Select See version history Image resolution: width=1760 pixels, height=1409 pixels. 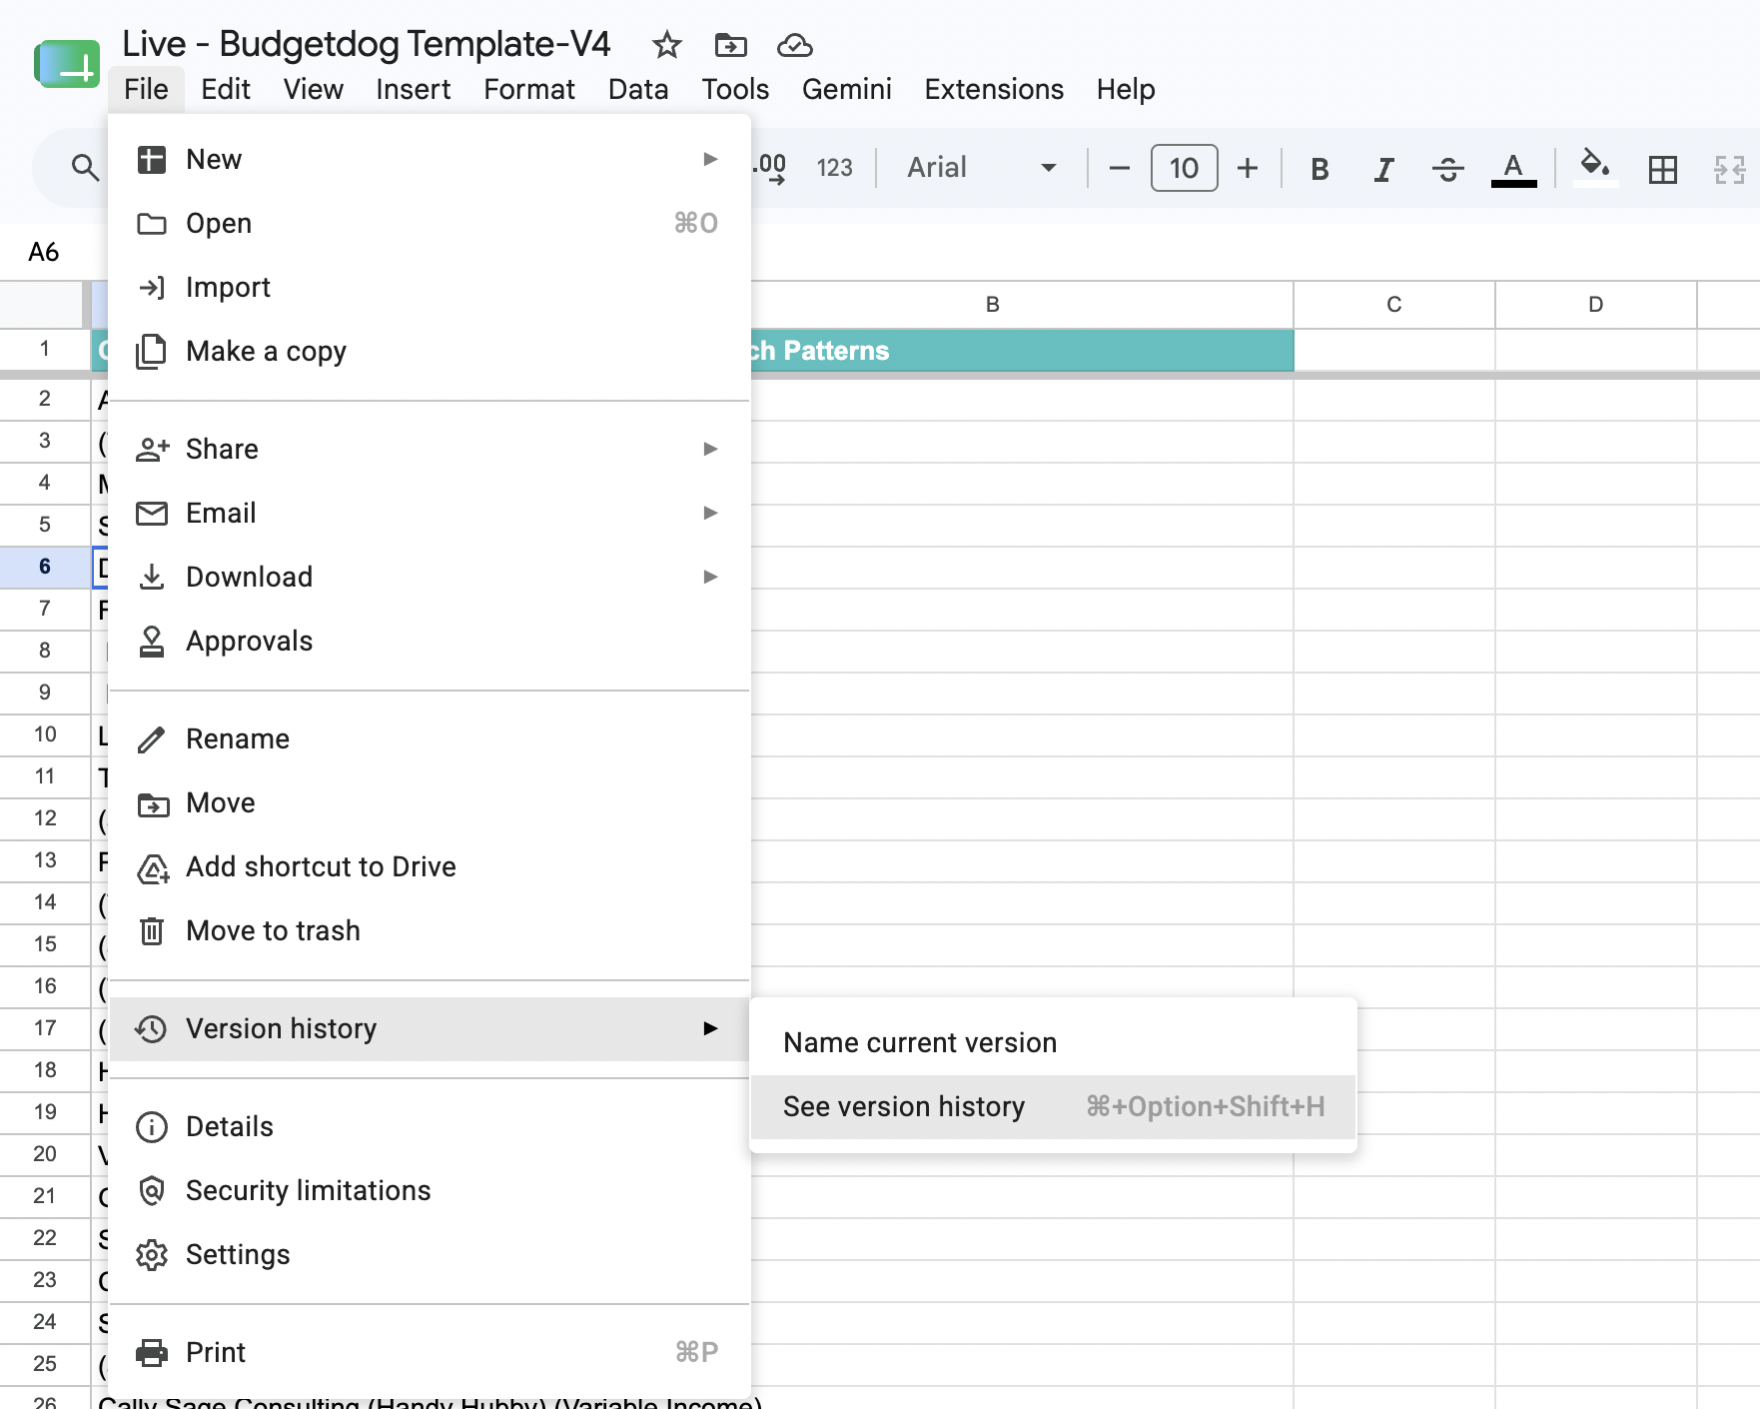pos(1053,1106)
